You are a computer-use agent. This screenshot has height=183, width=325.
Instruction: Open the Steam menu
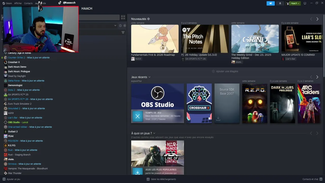pos(7,3)
